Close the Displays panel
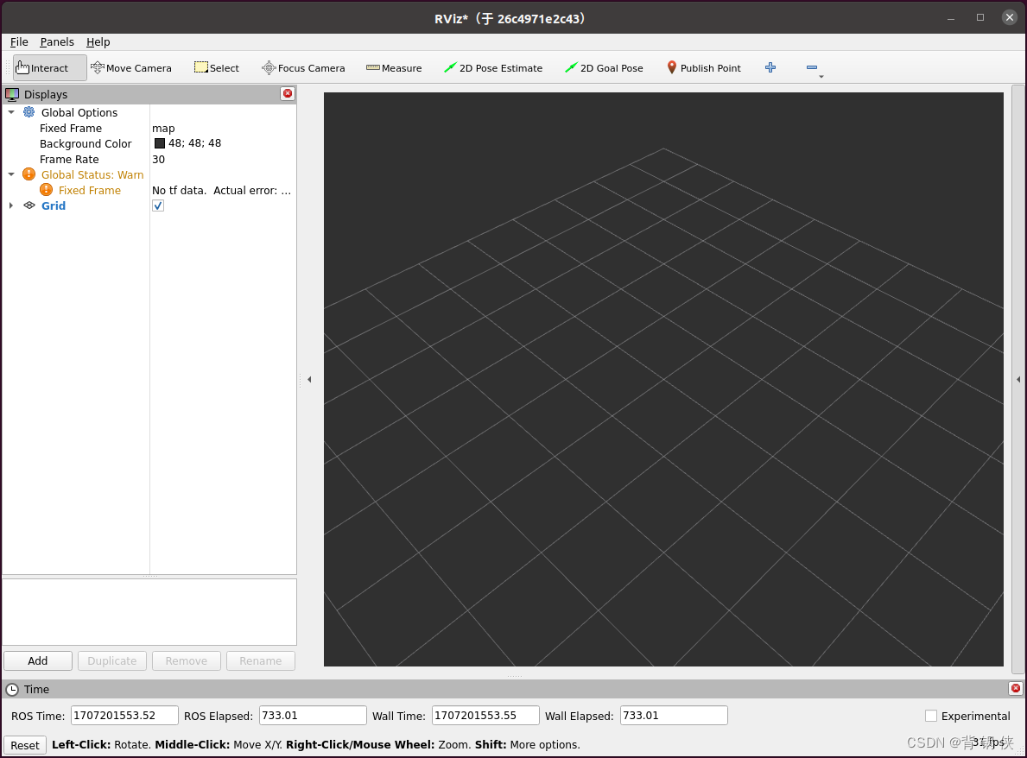This screenshot has height=758, width=1027. (x=288, y=93)
